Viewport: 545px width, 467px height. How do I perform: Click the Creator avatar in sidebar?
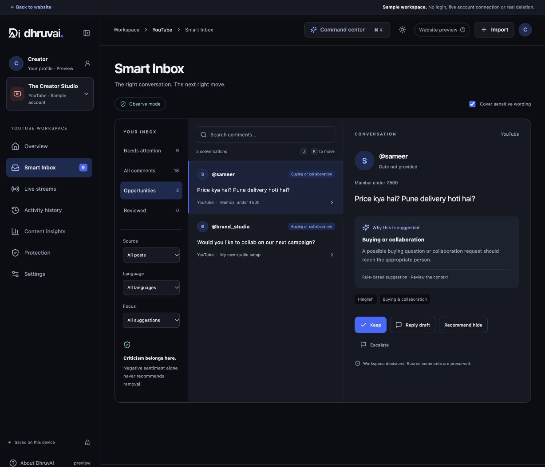click(16, 63)
